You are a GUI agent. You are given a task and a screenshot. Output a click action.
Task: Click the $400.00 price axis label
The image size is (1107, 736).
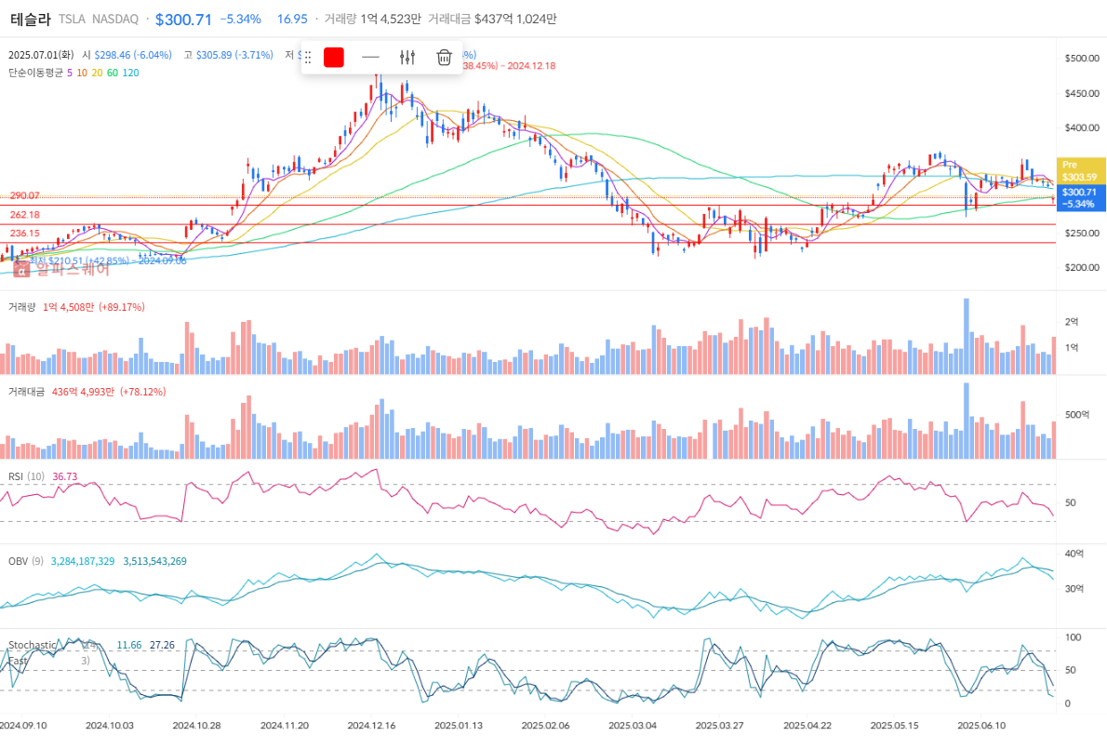point(1082,127)
